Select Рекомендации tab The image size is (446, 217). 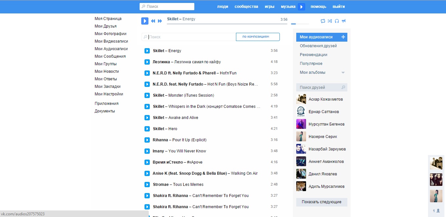(x=314, y=55)
